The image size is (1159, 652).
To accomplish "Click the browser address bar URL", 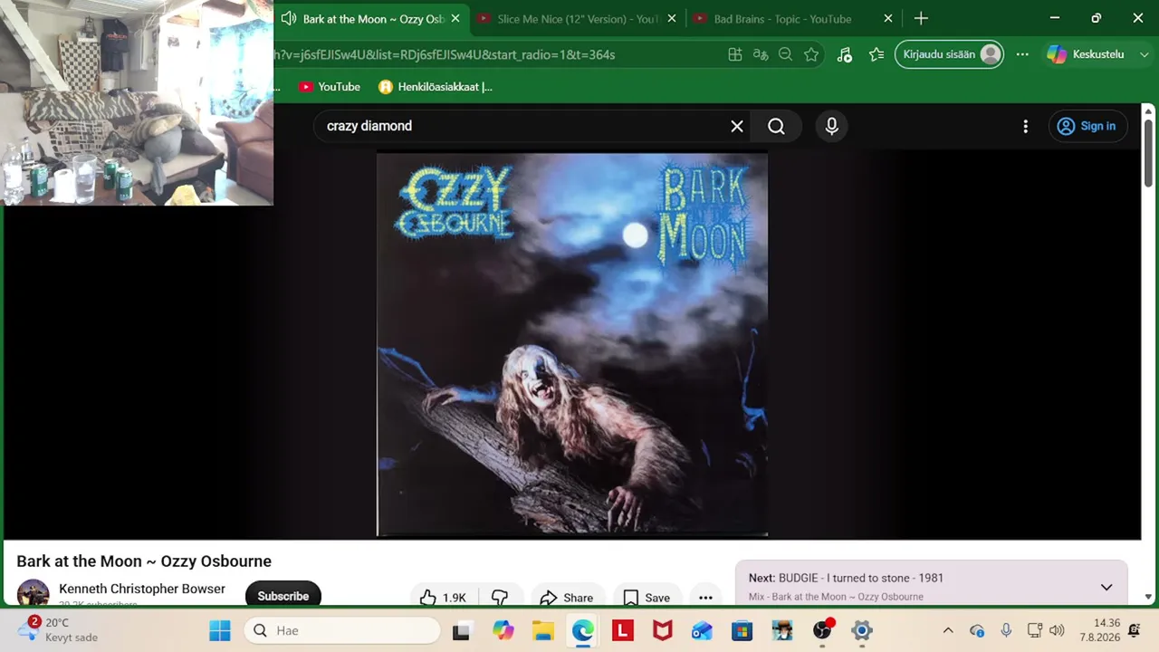I will click(x=445, y=54).
